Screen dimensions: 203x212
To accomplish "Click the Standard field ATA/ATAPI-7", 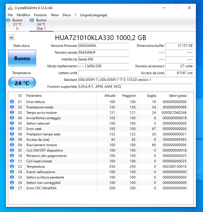I will click(136, 80).
